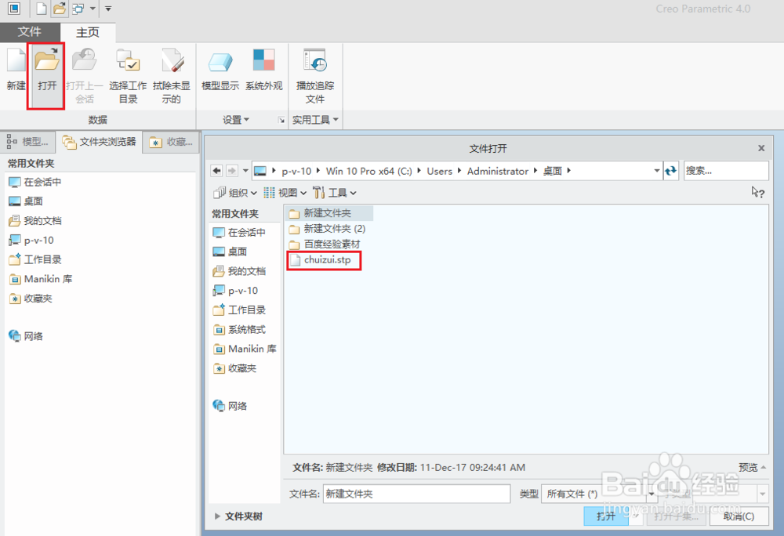Open the 工具 dropdown in dialog toolbar

pyautogui.click(x=335, y=193)
